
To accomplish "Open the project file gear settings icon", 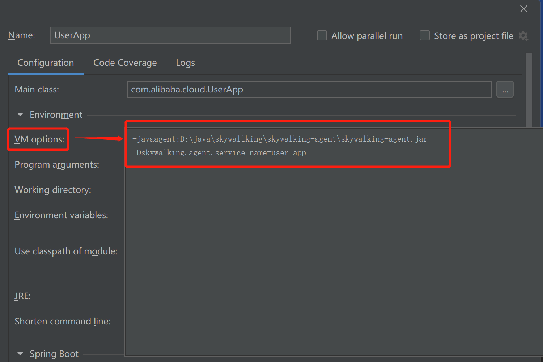I will [x=523, y=36].
